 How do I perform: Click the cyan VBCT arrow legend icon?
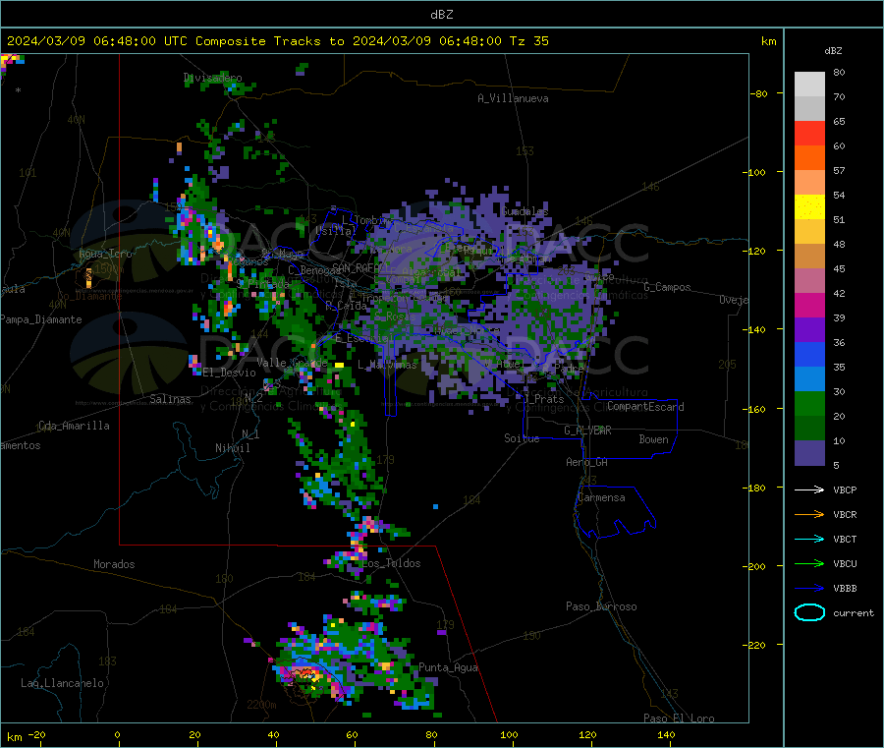click(809, 539)
